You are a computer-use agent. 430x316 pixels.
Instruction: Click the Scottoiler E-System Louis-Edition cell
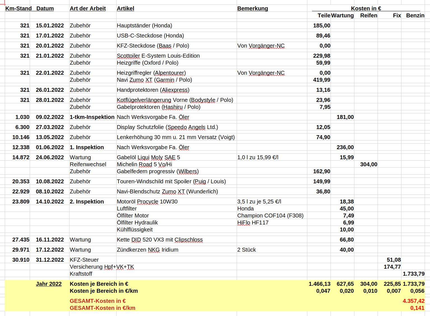pos(158,56)
